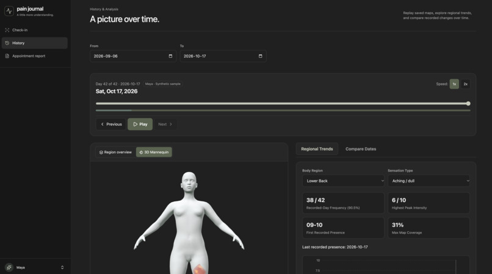
Task: Click the Play triangle icon
Action: pos(136,124)
